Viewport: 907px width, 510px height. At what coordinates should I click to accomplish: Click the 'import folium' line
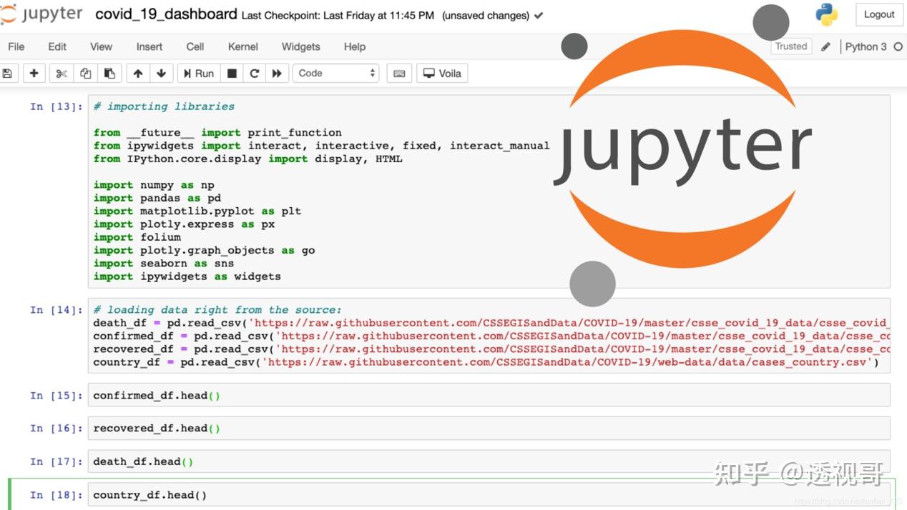tap(137, 237)
